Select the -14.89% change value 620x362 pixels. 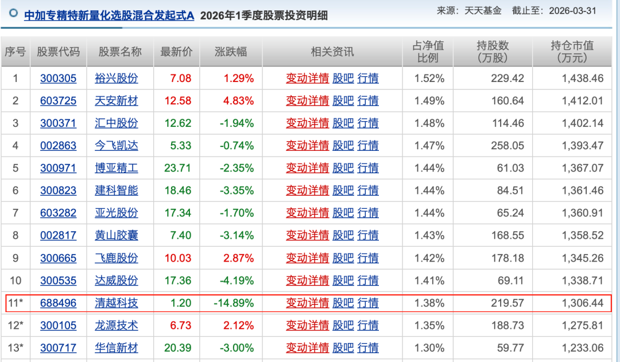click(234, 303)
